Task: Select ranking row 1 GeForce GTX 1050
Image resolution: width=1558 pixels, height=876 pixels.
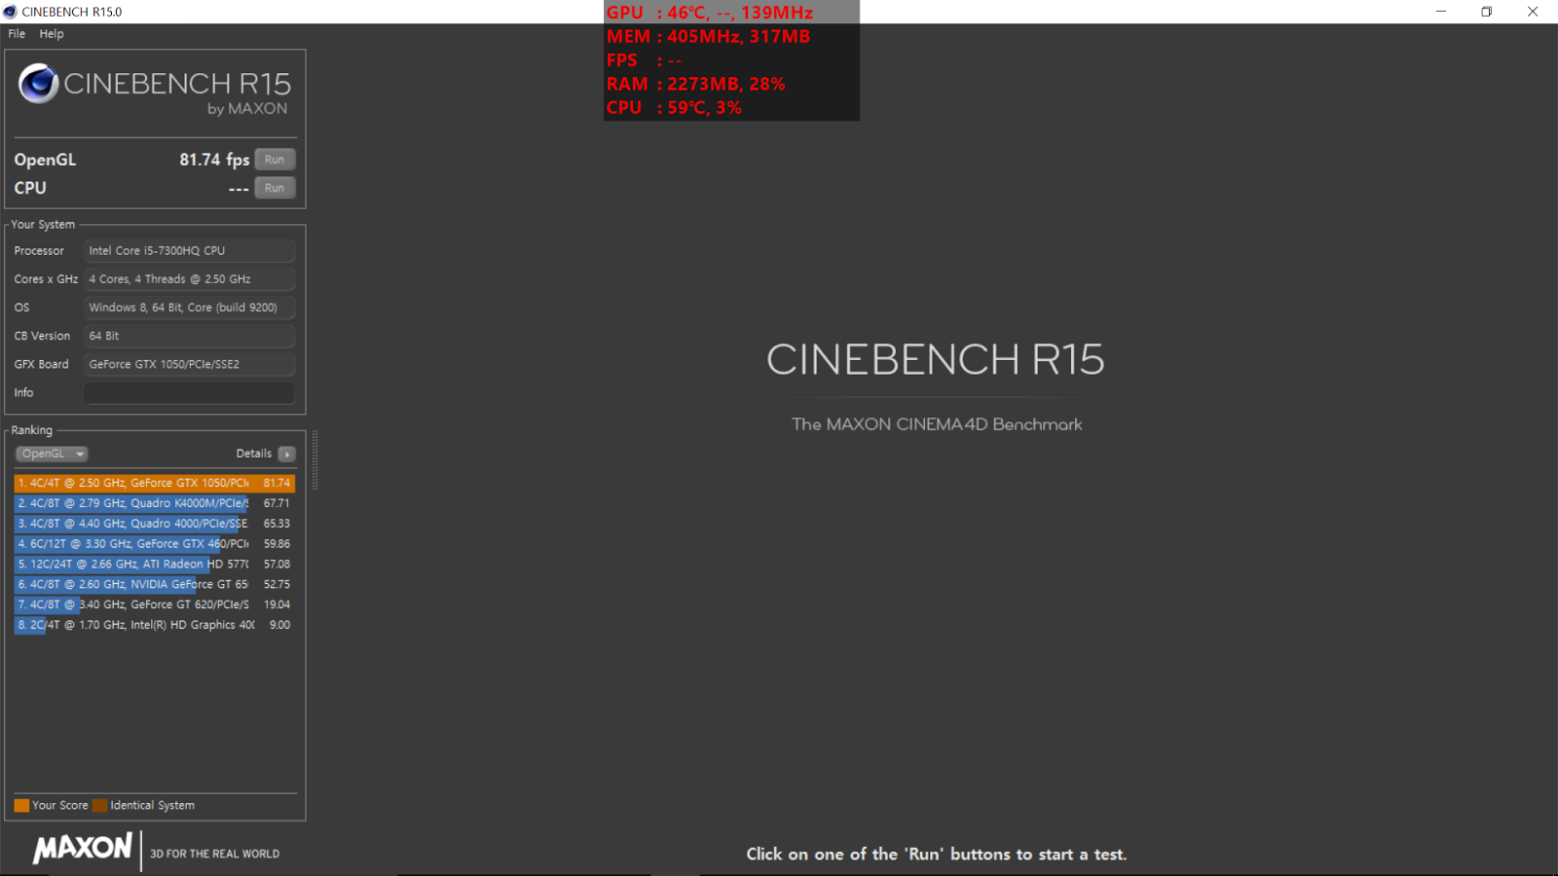Action: 154,483
